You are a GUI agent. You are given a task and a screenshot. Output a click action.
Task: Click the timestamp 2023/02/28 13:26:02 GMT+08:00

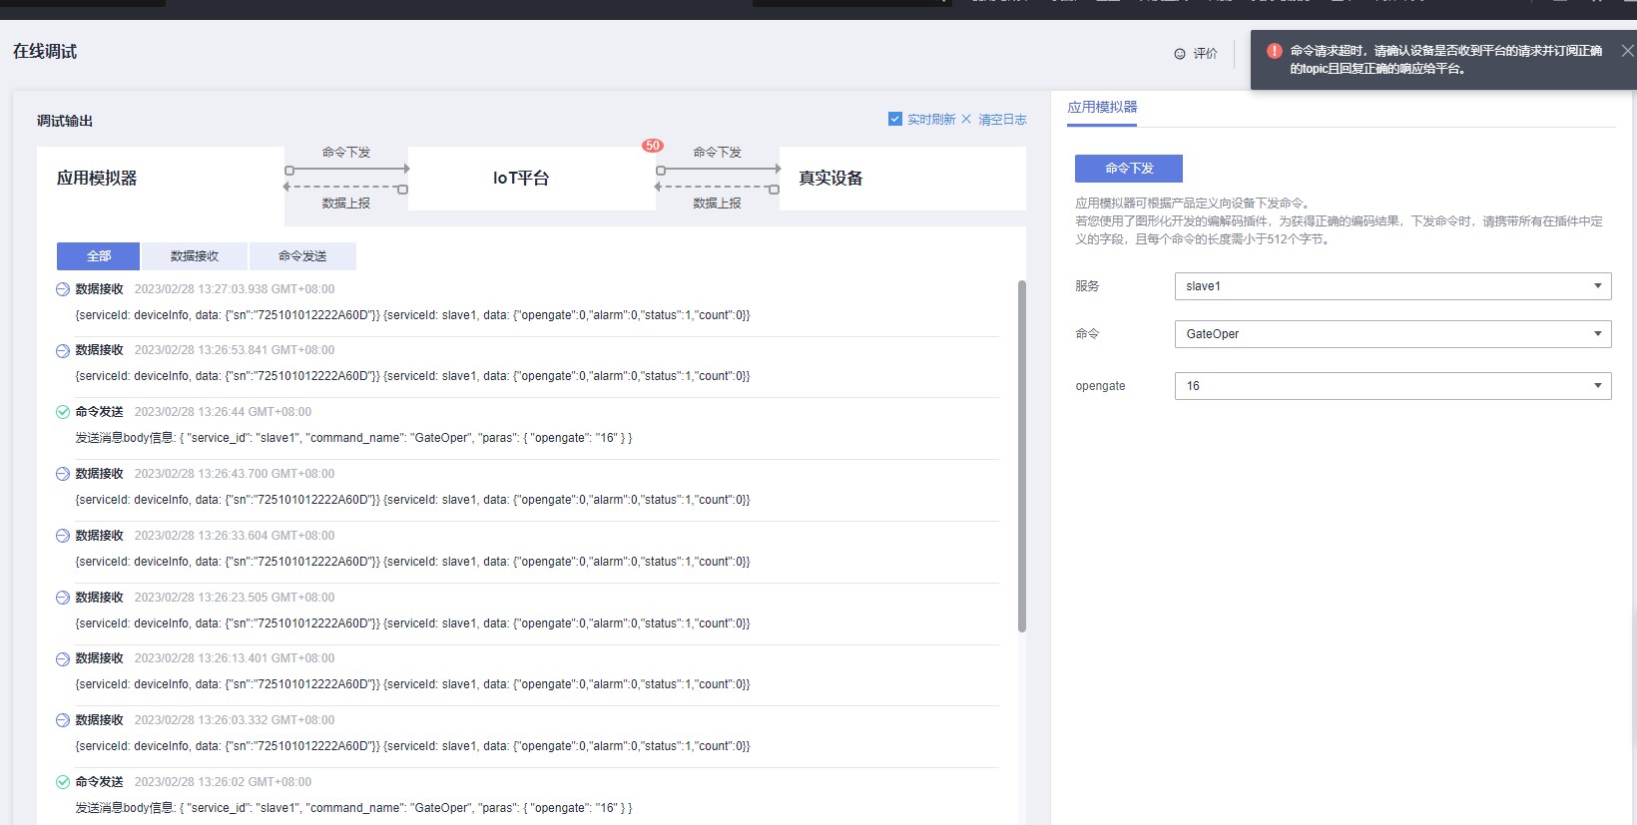click(x=223, y=782)
